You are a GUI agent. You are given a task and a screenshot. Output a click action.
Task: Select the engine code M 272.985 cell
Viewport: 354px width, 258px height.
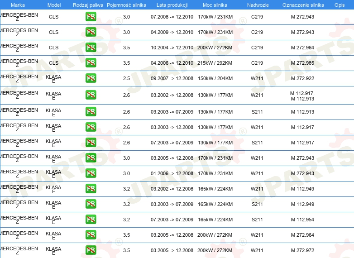(x=302, y=63)
